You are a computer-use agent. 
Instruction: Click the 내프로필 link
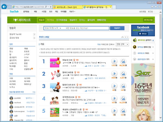tap(142, 12)
